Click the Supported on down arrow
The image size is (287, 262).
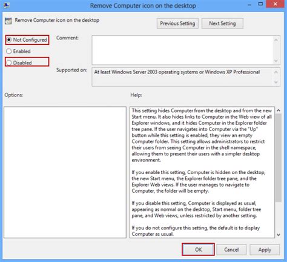click(x=276, y=82)
